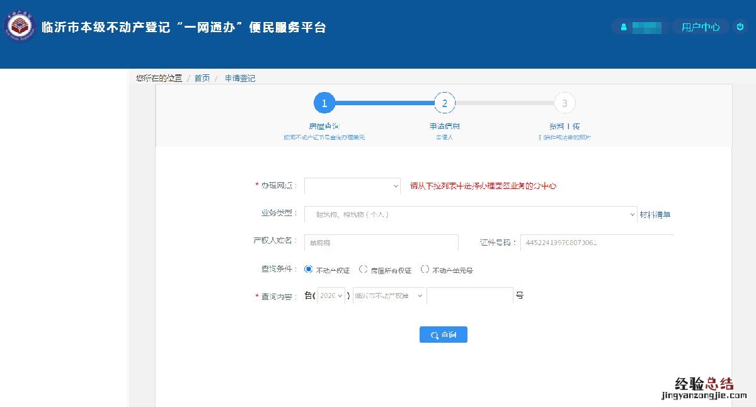Open the 材料清单 link
The image size is (756, 407).
[x=655, y=215]
